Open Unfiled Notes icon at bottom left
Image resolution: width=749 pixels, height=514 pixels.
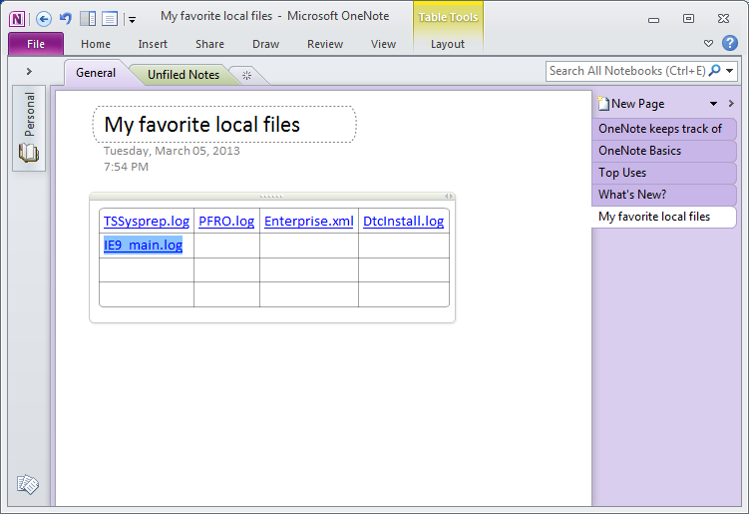[x=28, y=484]
